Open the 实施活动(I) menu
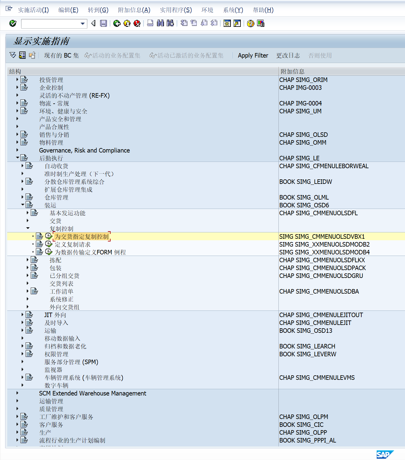Image resolution: width=405 pixels, height=460 pixels. coord(33,10)
